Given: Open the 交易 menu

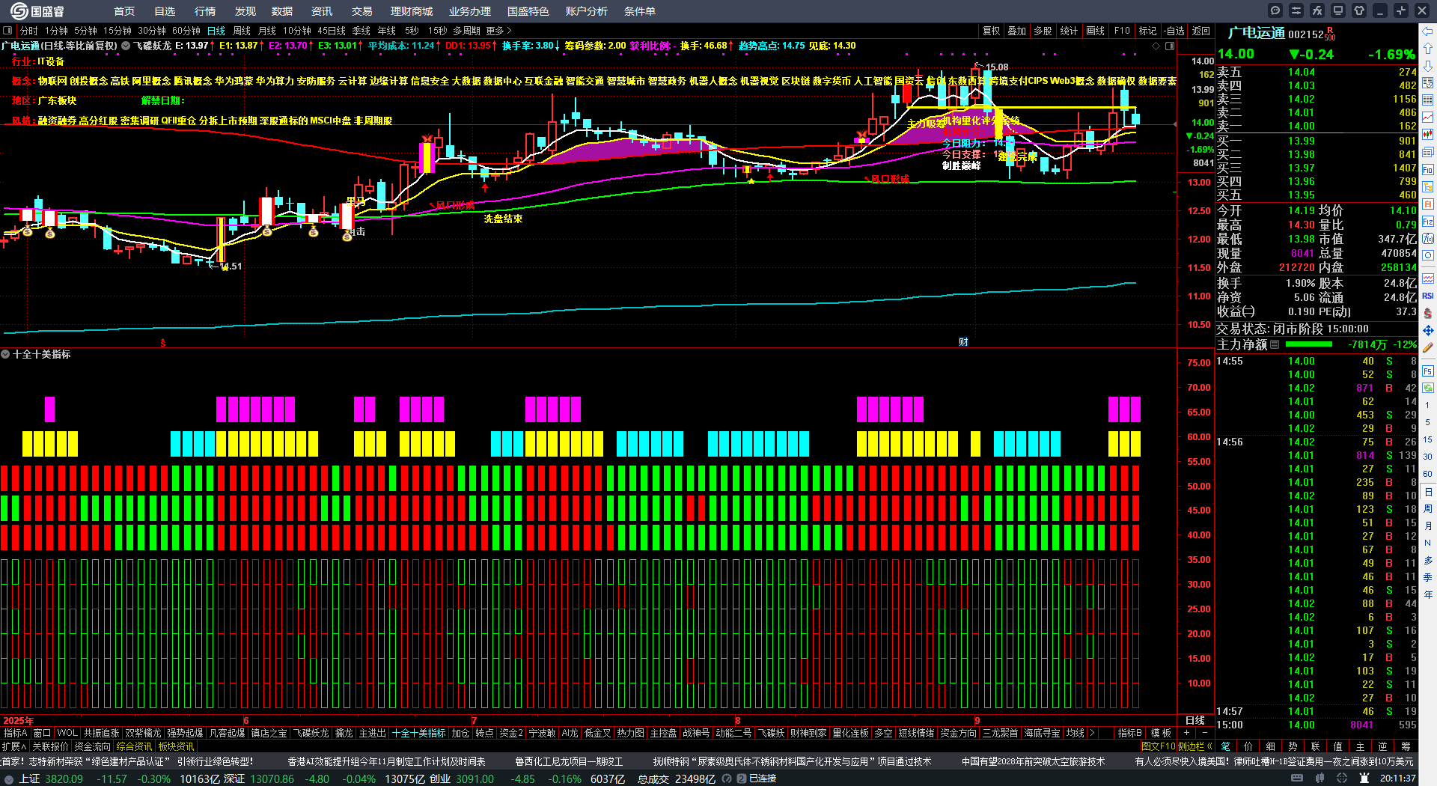Looking at the screenshot, I should [362, 11].
